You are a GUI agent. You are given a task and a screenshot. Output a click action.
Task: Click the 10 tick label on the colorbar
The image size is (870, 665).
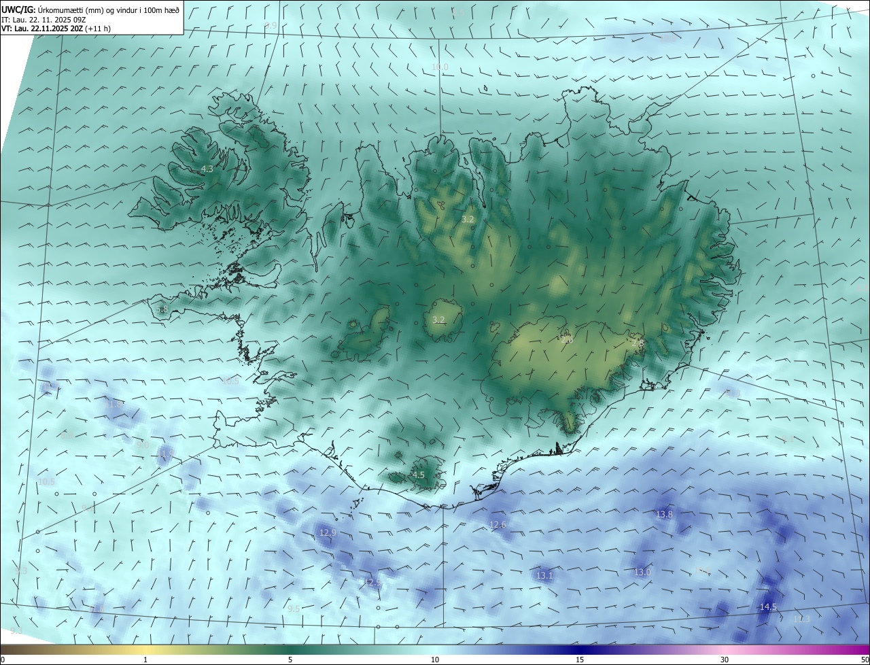coord(435,660)
